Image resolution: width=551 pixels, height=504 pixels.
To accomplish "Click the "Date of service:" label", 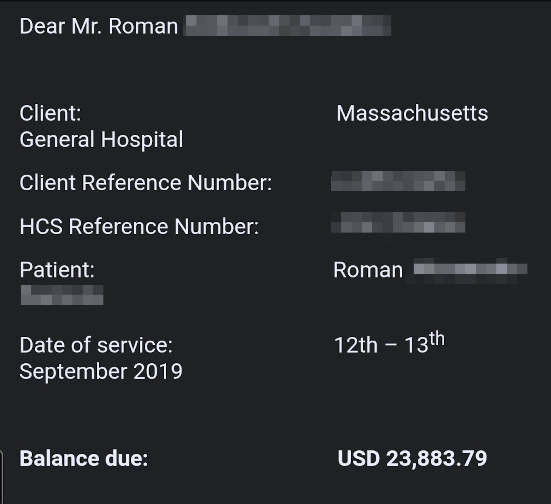I will point(96,345).
